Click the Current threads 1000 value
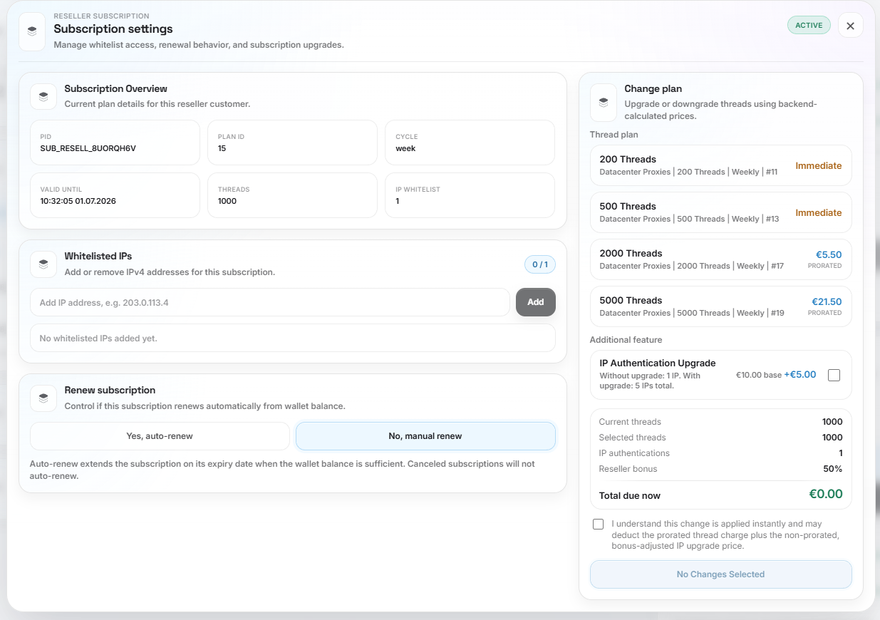This screenshot has height=620, width=880. [x=832, y=422]
